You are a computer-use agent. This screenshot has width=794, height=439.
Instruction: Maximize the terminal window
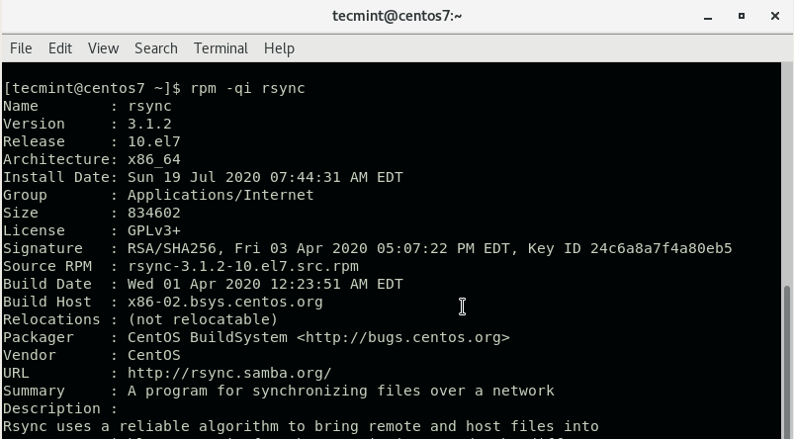[741, 15]
